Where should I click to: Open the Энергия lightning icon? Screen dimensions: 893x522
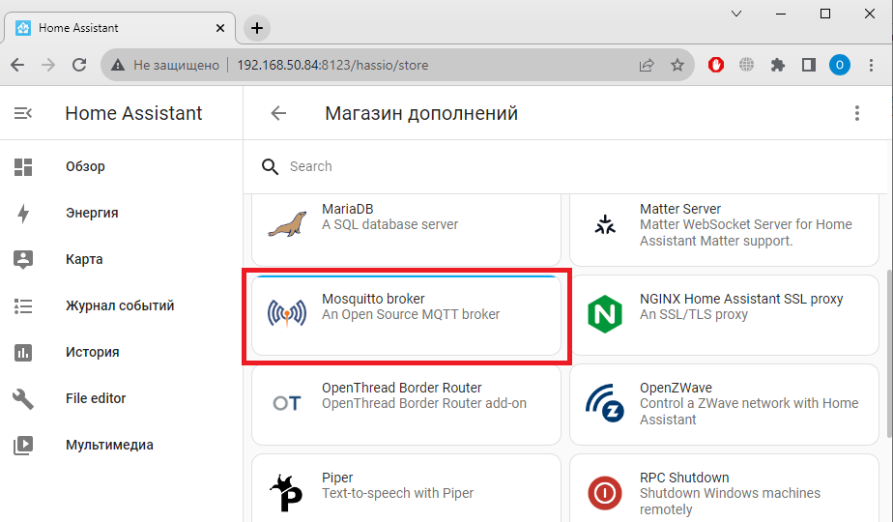pos(23,213)
